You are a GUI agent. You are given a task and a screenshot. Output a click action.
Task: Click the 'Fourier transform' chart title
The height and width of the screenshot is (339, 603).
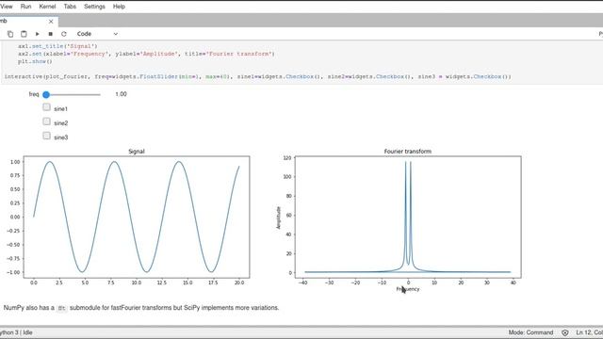tap(408, 152)
